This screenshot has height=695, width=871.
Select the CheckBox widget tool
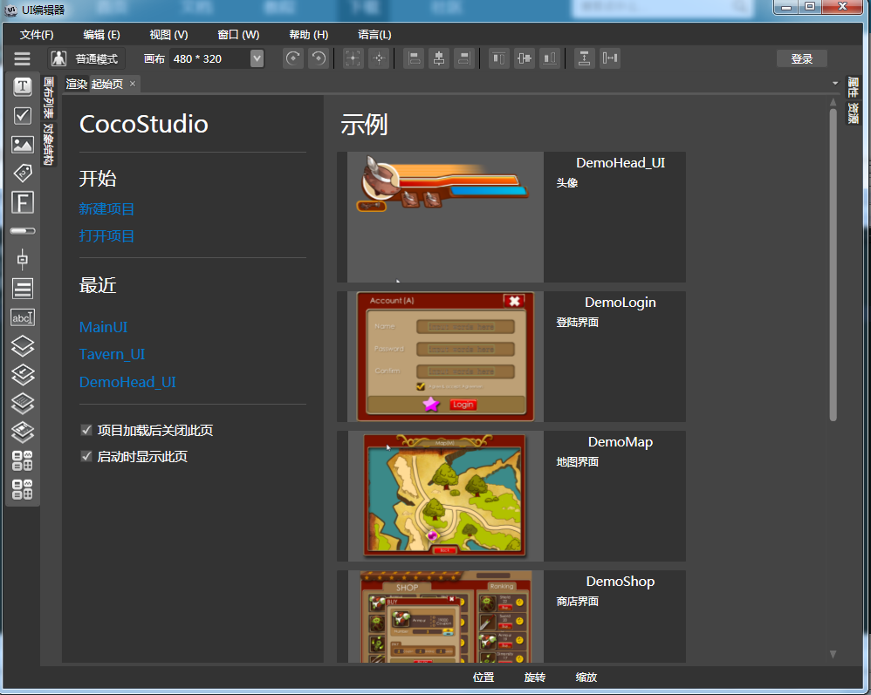click(22, 115)
